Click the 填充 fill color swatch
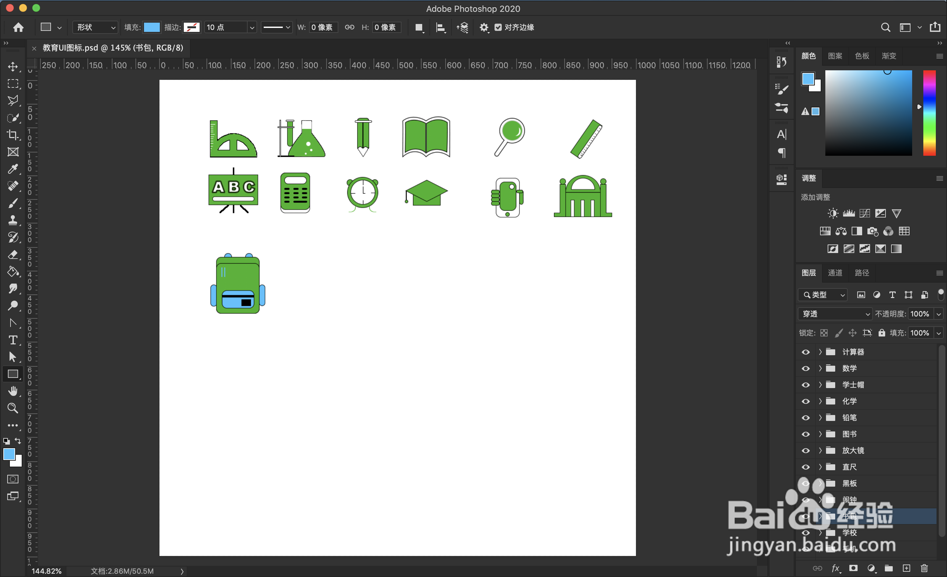 click(x=152, y=27)
